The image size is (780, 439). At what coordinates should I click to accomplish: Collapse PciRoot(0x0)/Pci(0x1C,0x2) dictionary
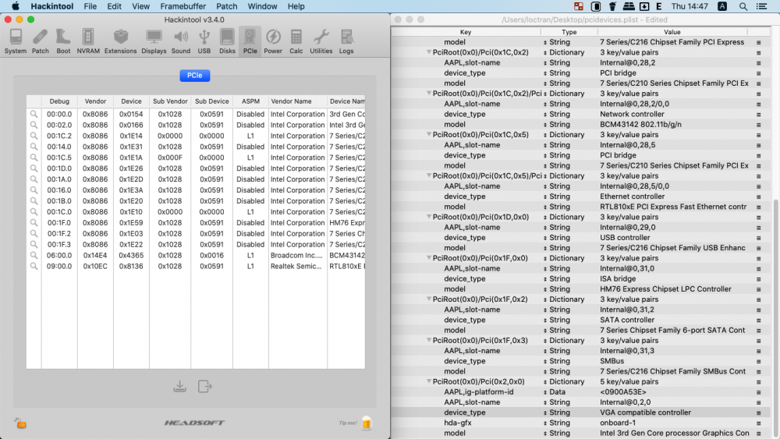[x=429, y=52]
